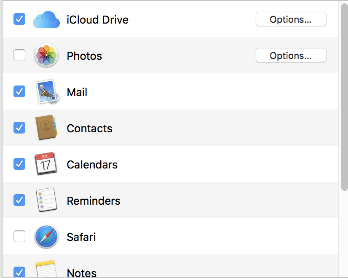Click the Safari compass icon
Viewport: 348px width, 278px height.
point(46,236)
